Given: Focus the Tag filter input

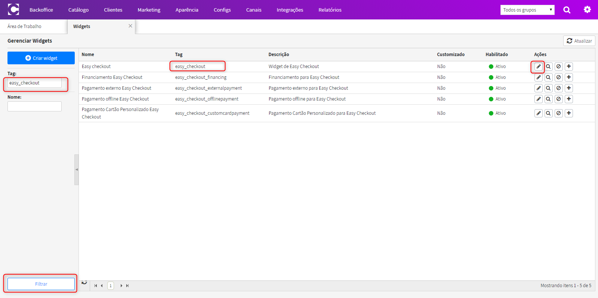Looking at the screenshot, I should click(34, 83).
